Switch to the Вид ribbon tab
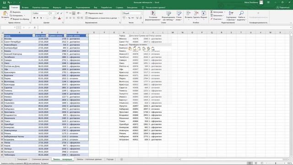This screenshot has height=165, width=293. click(96, 7)
